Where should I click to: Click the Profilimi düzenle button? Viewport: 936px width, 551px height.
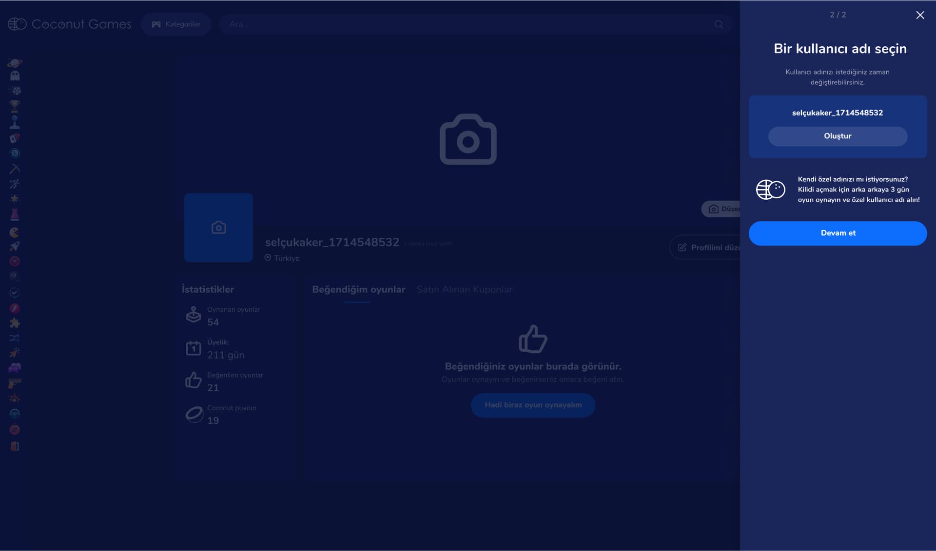[x=705, y=247]
